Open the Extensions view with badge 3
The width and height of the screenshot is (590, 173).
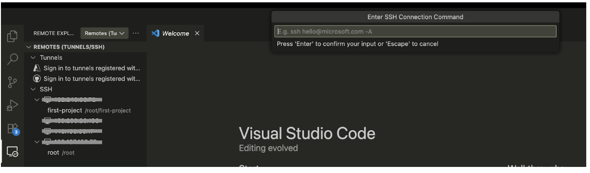tap(13, 129)
